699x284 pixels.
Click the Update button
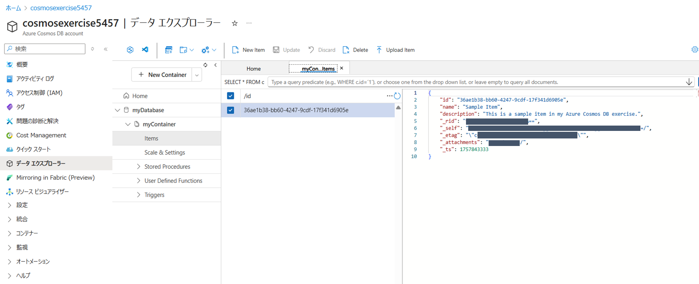(x=286, y=50)
